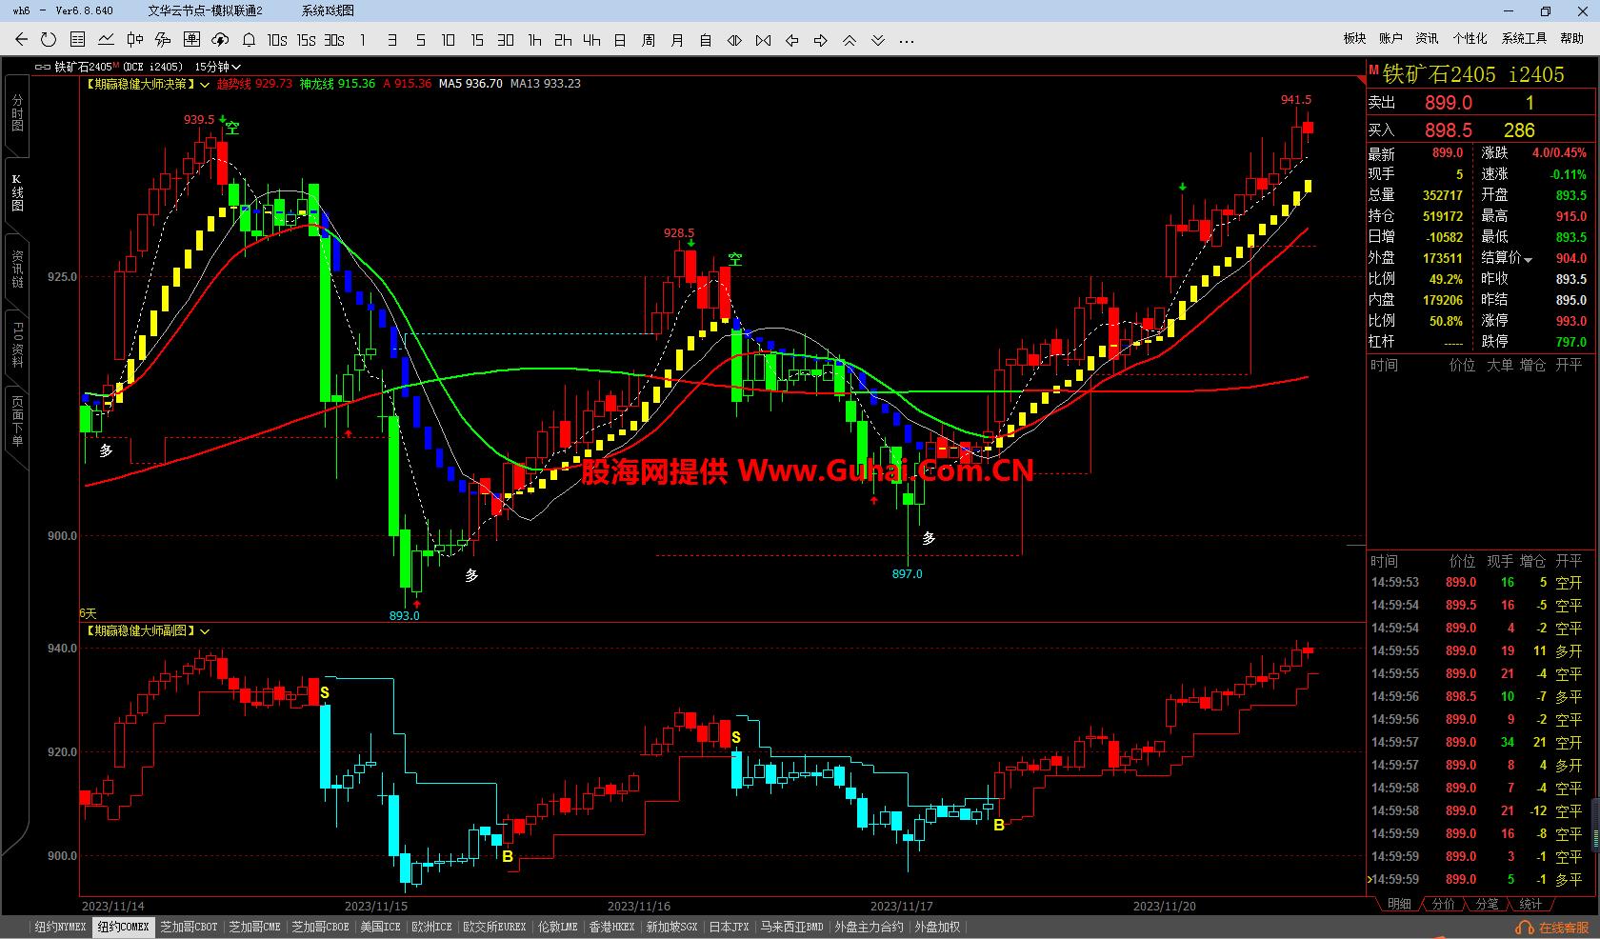Open the 15分钟 period dropdown

217,67
